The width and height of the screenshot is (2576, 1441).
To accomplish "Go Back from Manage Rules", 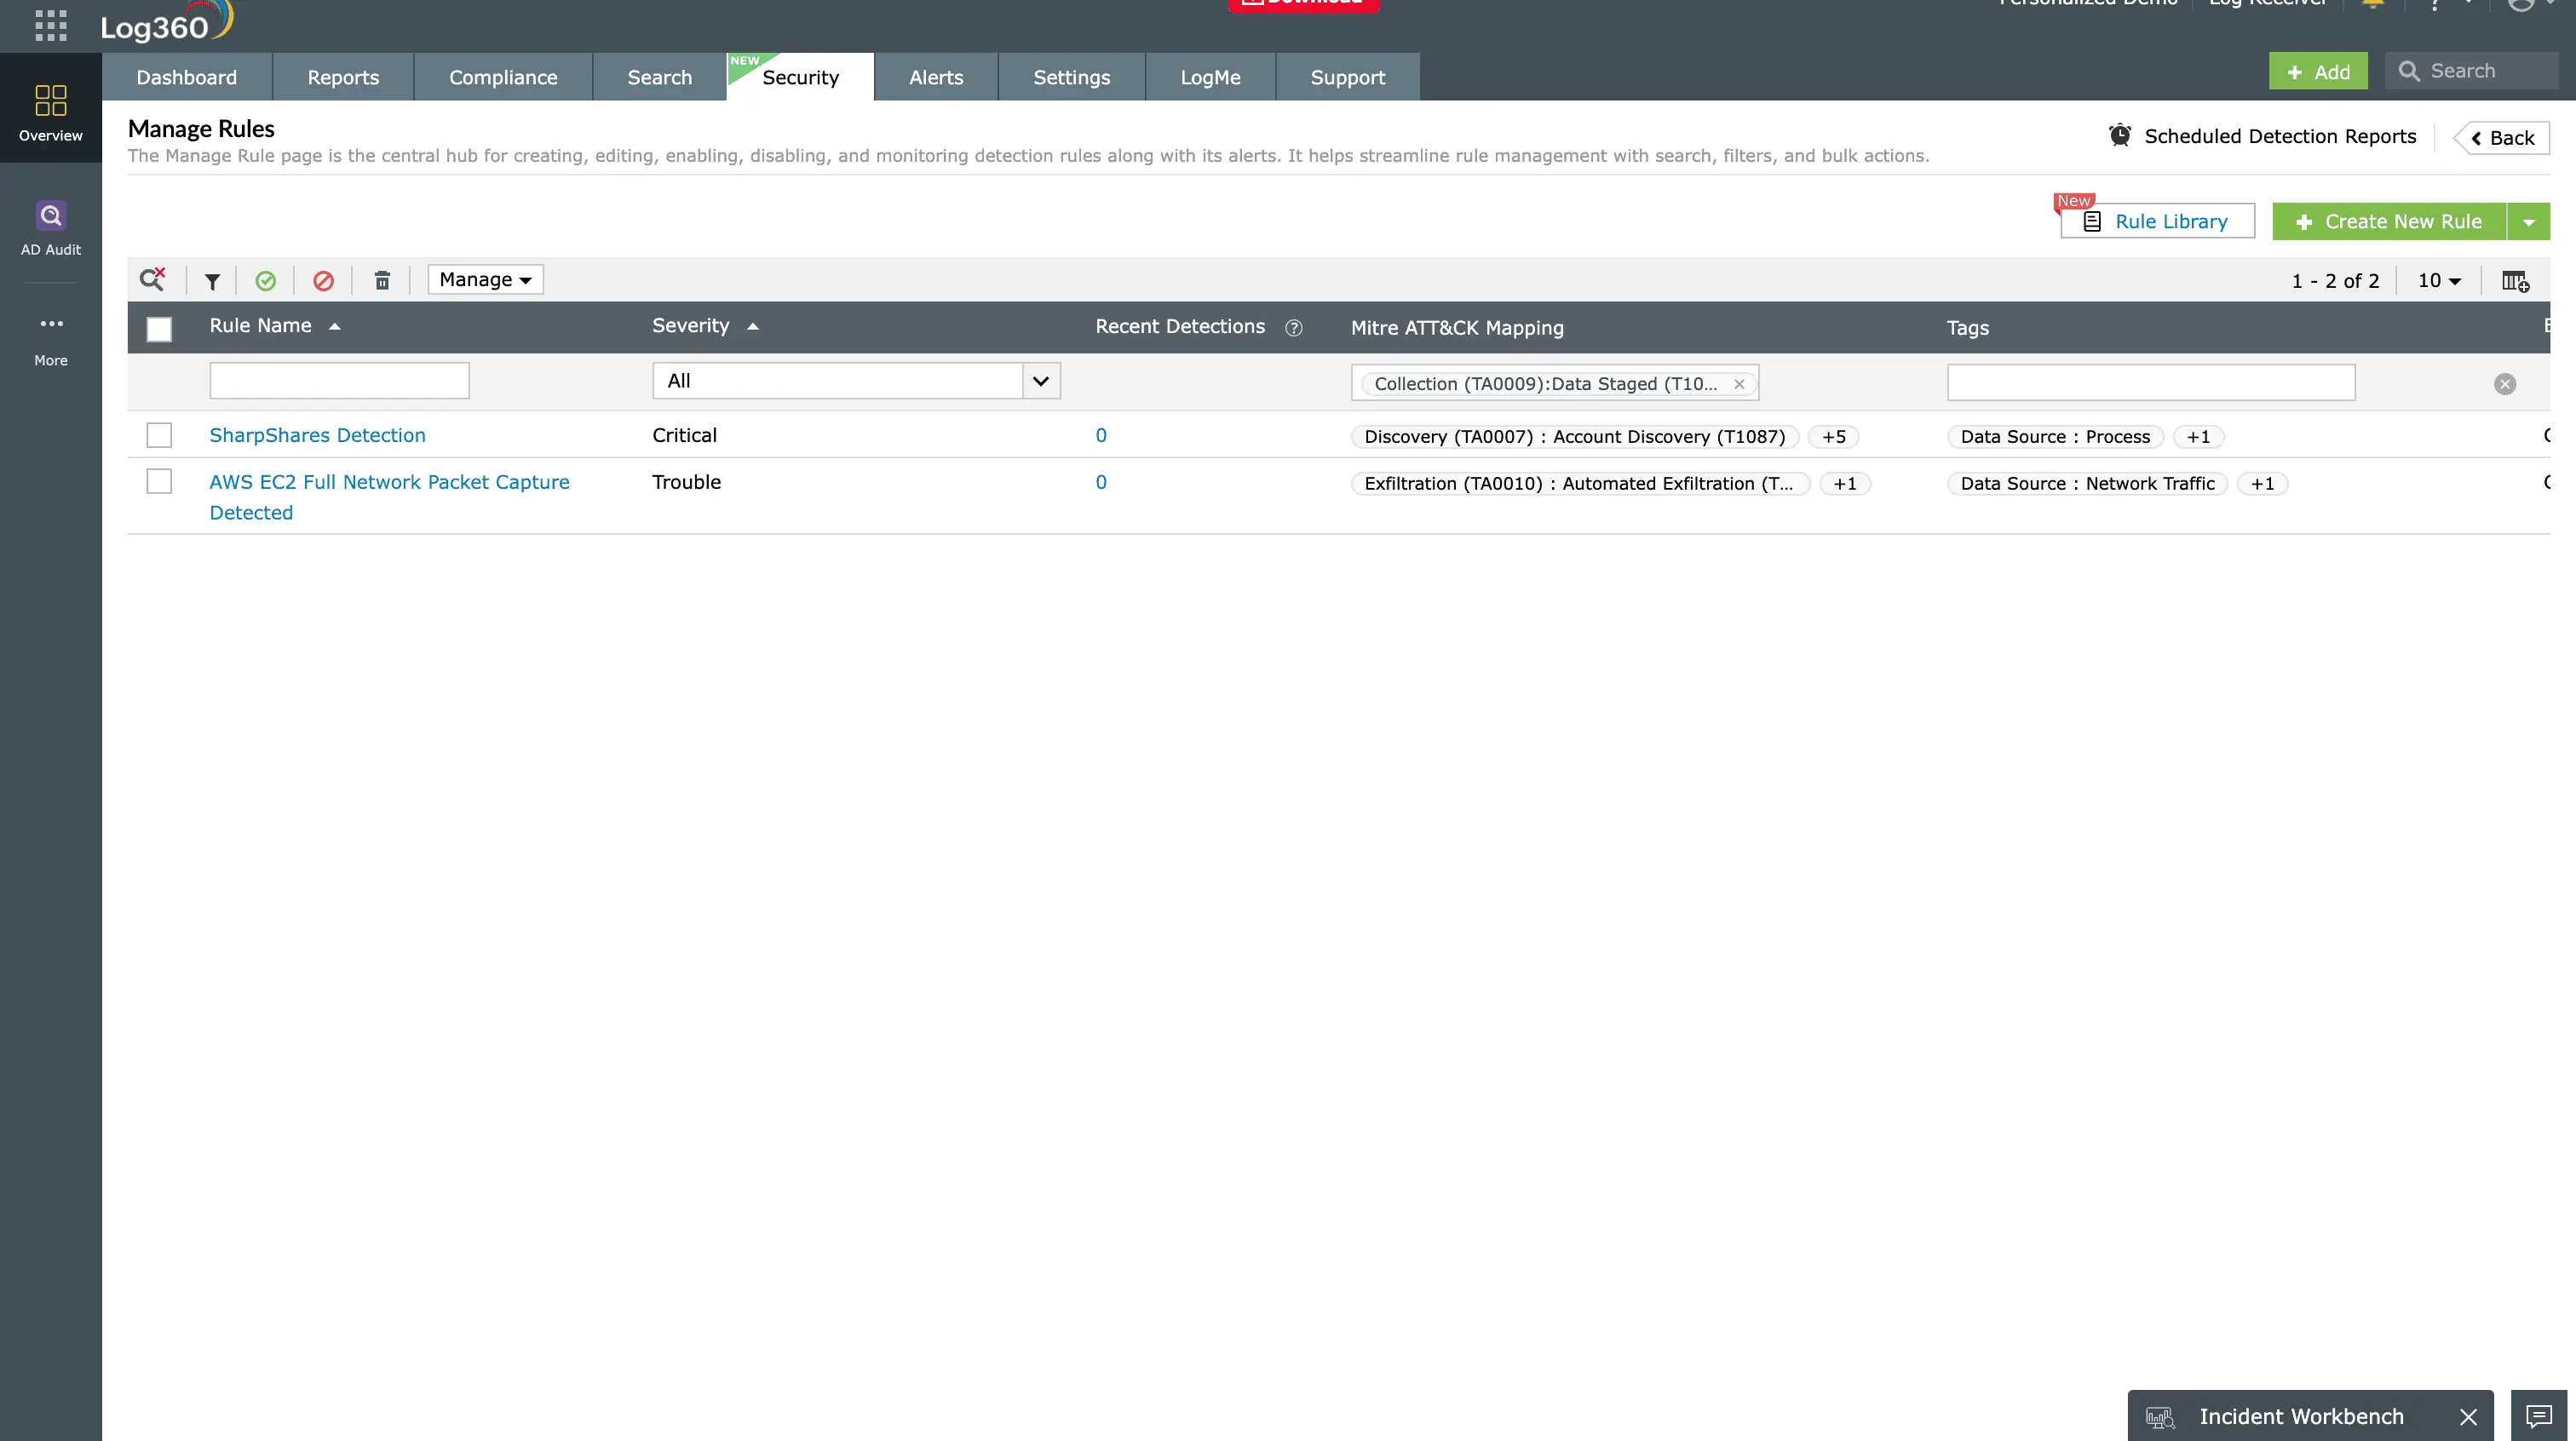I will pyautogui.click(x=2502, y=138).
